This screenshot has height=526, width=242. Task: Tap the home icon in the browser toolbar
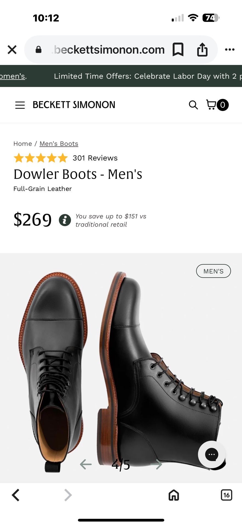point(173,495)
